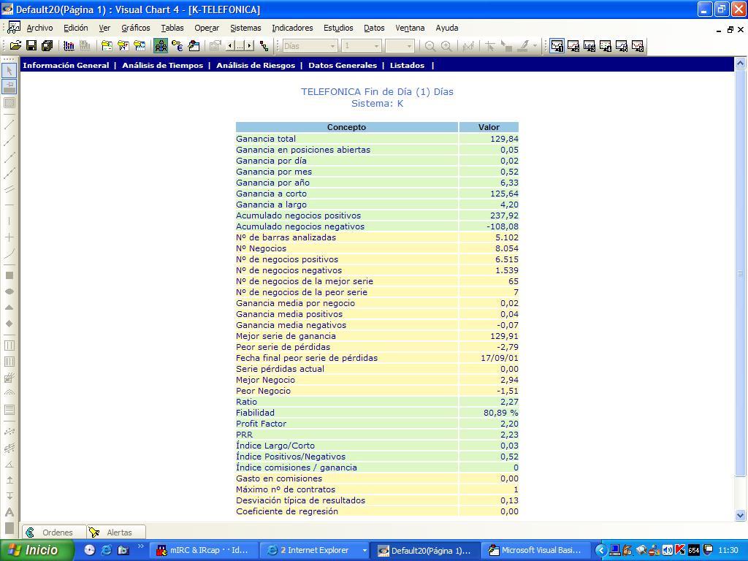Image resolution: width=748 pixels, height=561 pixels.
Task: Click the tray volume speaker icon
Action: [x=668, y=551]
